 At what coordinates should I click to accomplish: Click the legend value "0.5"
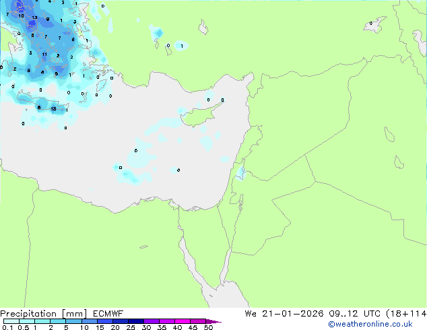(24, 327)
